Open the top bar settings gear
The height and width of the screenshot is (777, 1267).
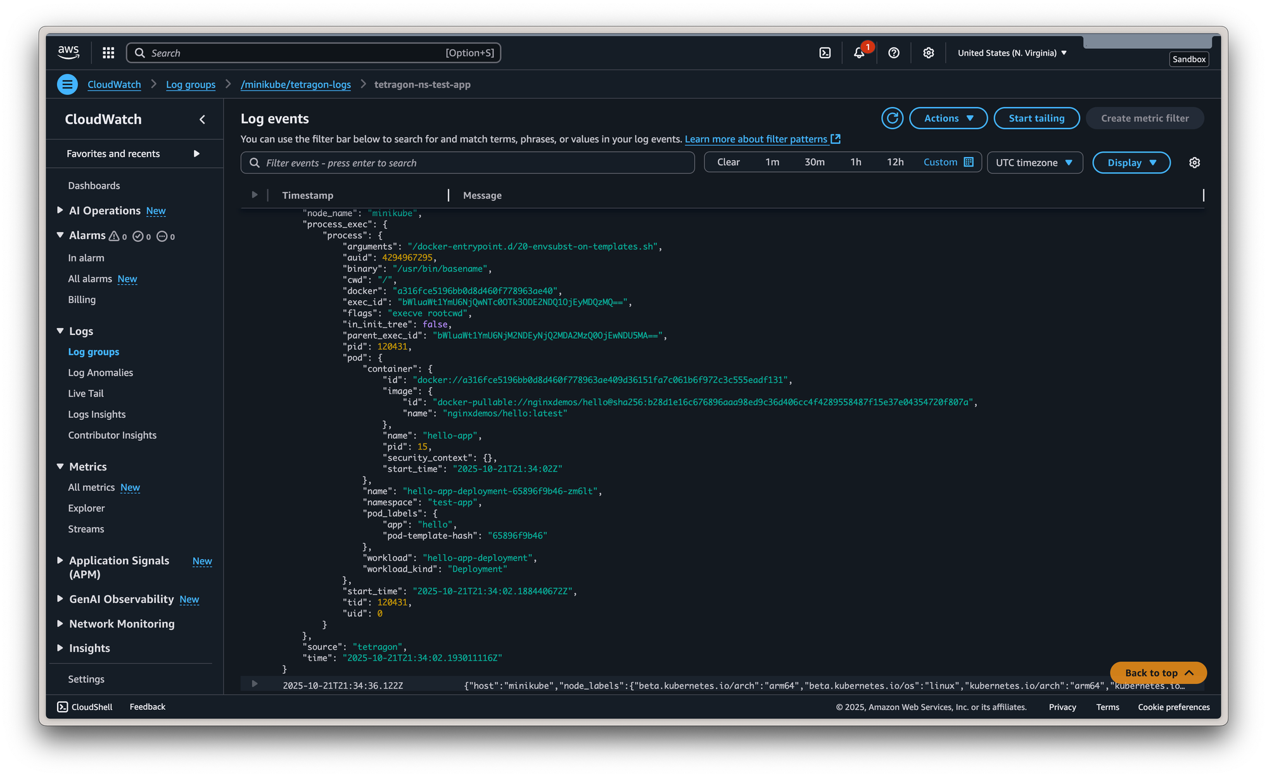coord(929,53)
